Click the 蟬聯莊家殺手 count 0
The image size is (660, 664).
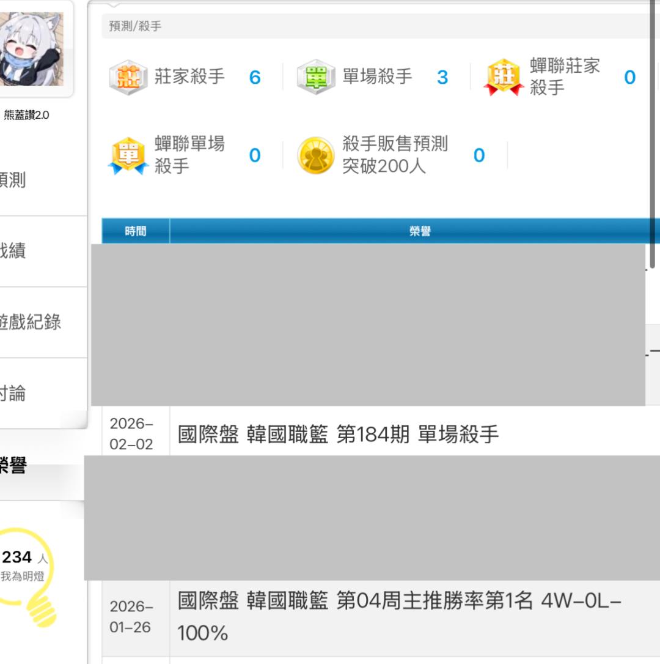(x=630, y=78)
